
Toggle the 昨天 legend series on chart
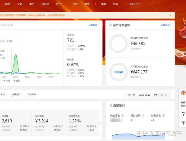[17, 81]
